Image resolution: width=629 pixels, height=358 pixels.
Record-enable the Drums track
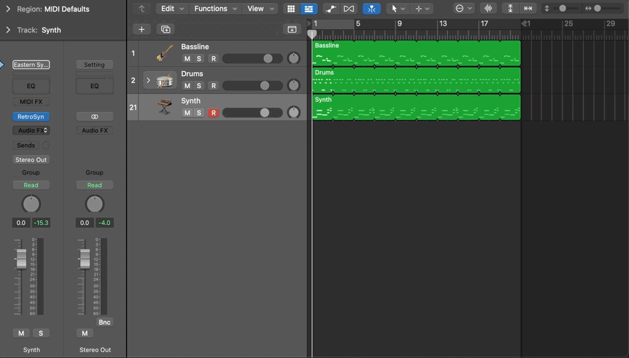(x=213, y=86)
